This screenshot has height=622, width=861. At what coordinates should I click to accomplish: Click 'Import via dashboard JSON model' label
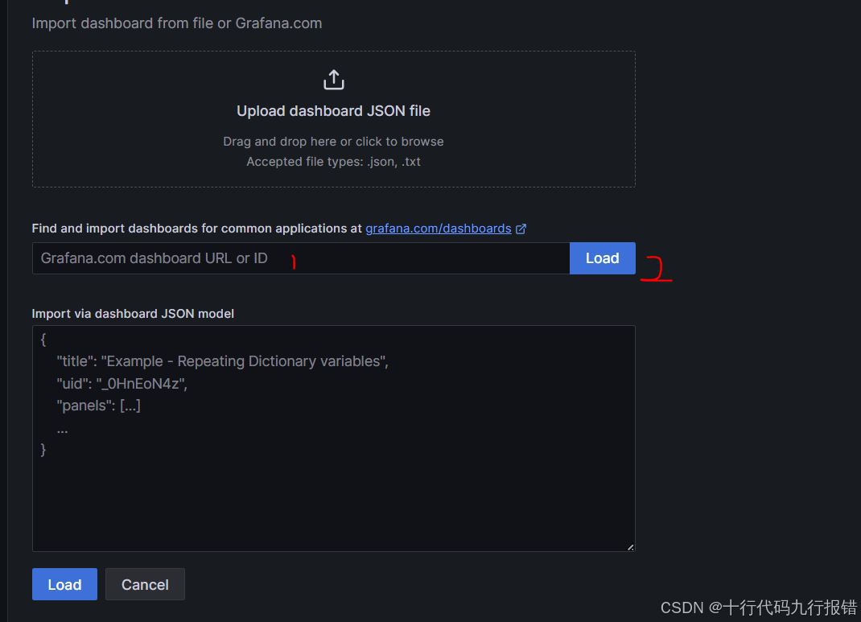tap(133, 314)
